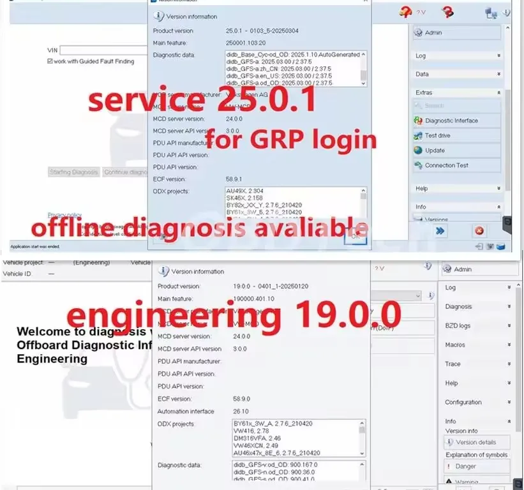Viewport: 524px width, 490px height.
Task: Run the Connection Test
Action: coord(457,165)
